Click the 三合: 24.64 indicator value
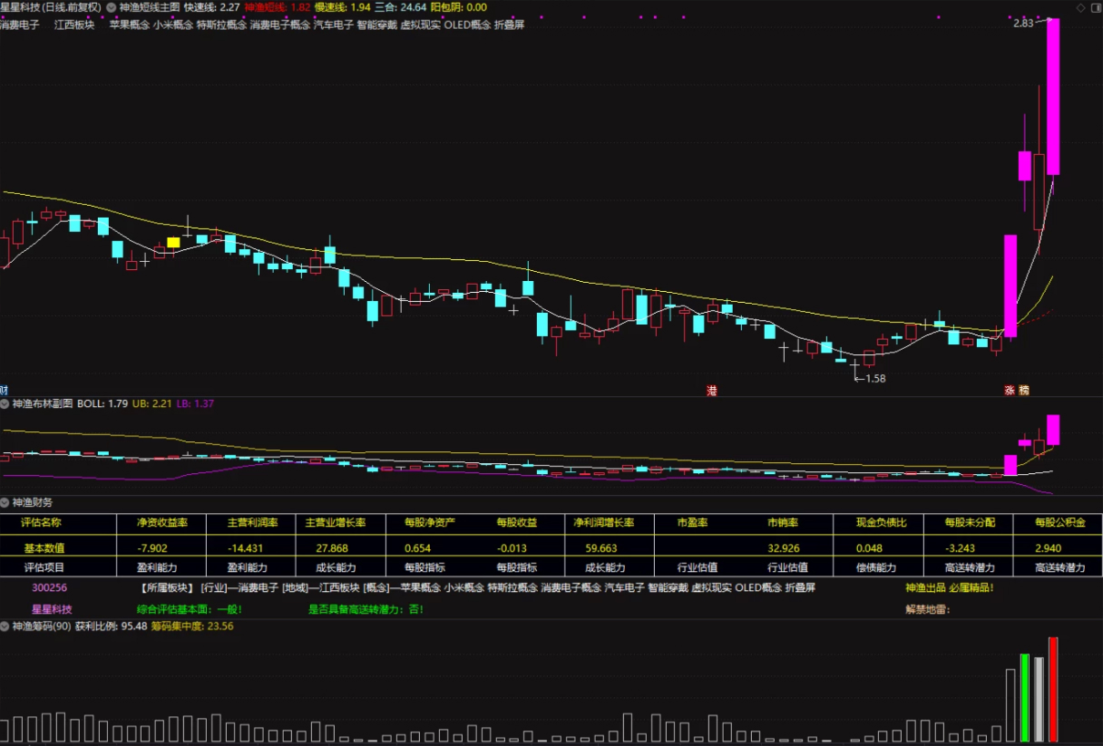 point(400,6)
